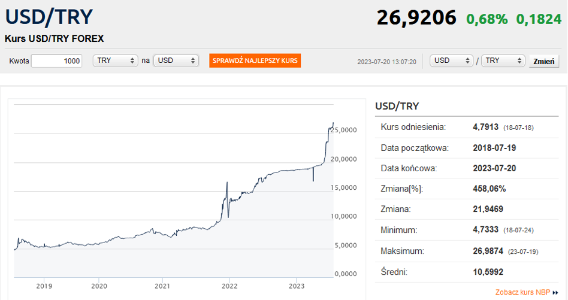
Task: Click the Kurs USD/TRY FOREX subtitle
Action: 55,38
